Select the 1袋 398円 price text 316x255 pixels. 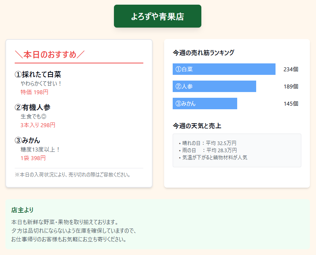point(33,158)
